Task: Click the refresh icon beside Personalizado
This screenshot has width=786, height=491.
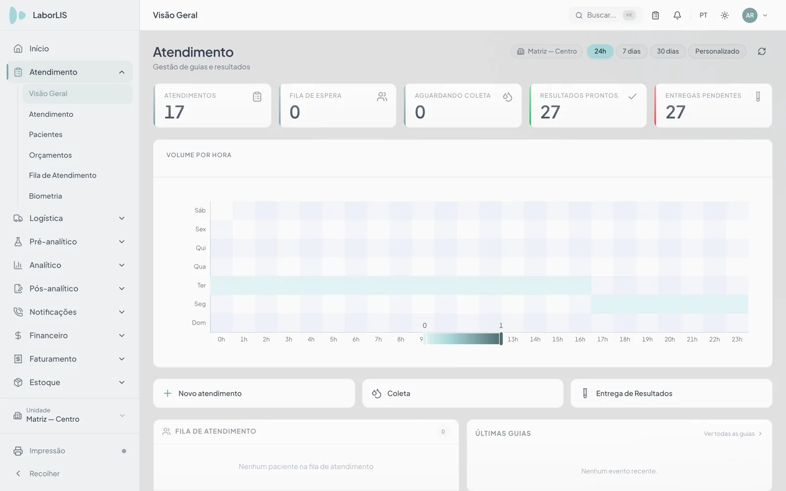Action: click(762, 51)
